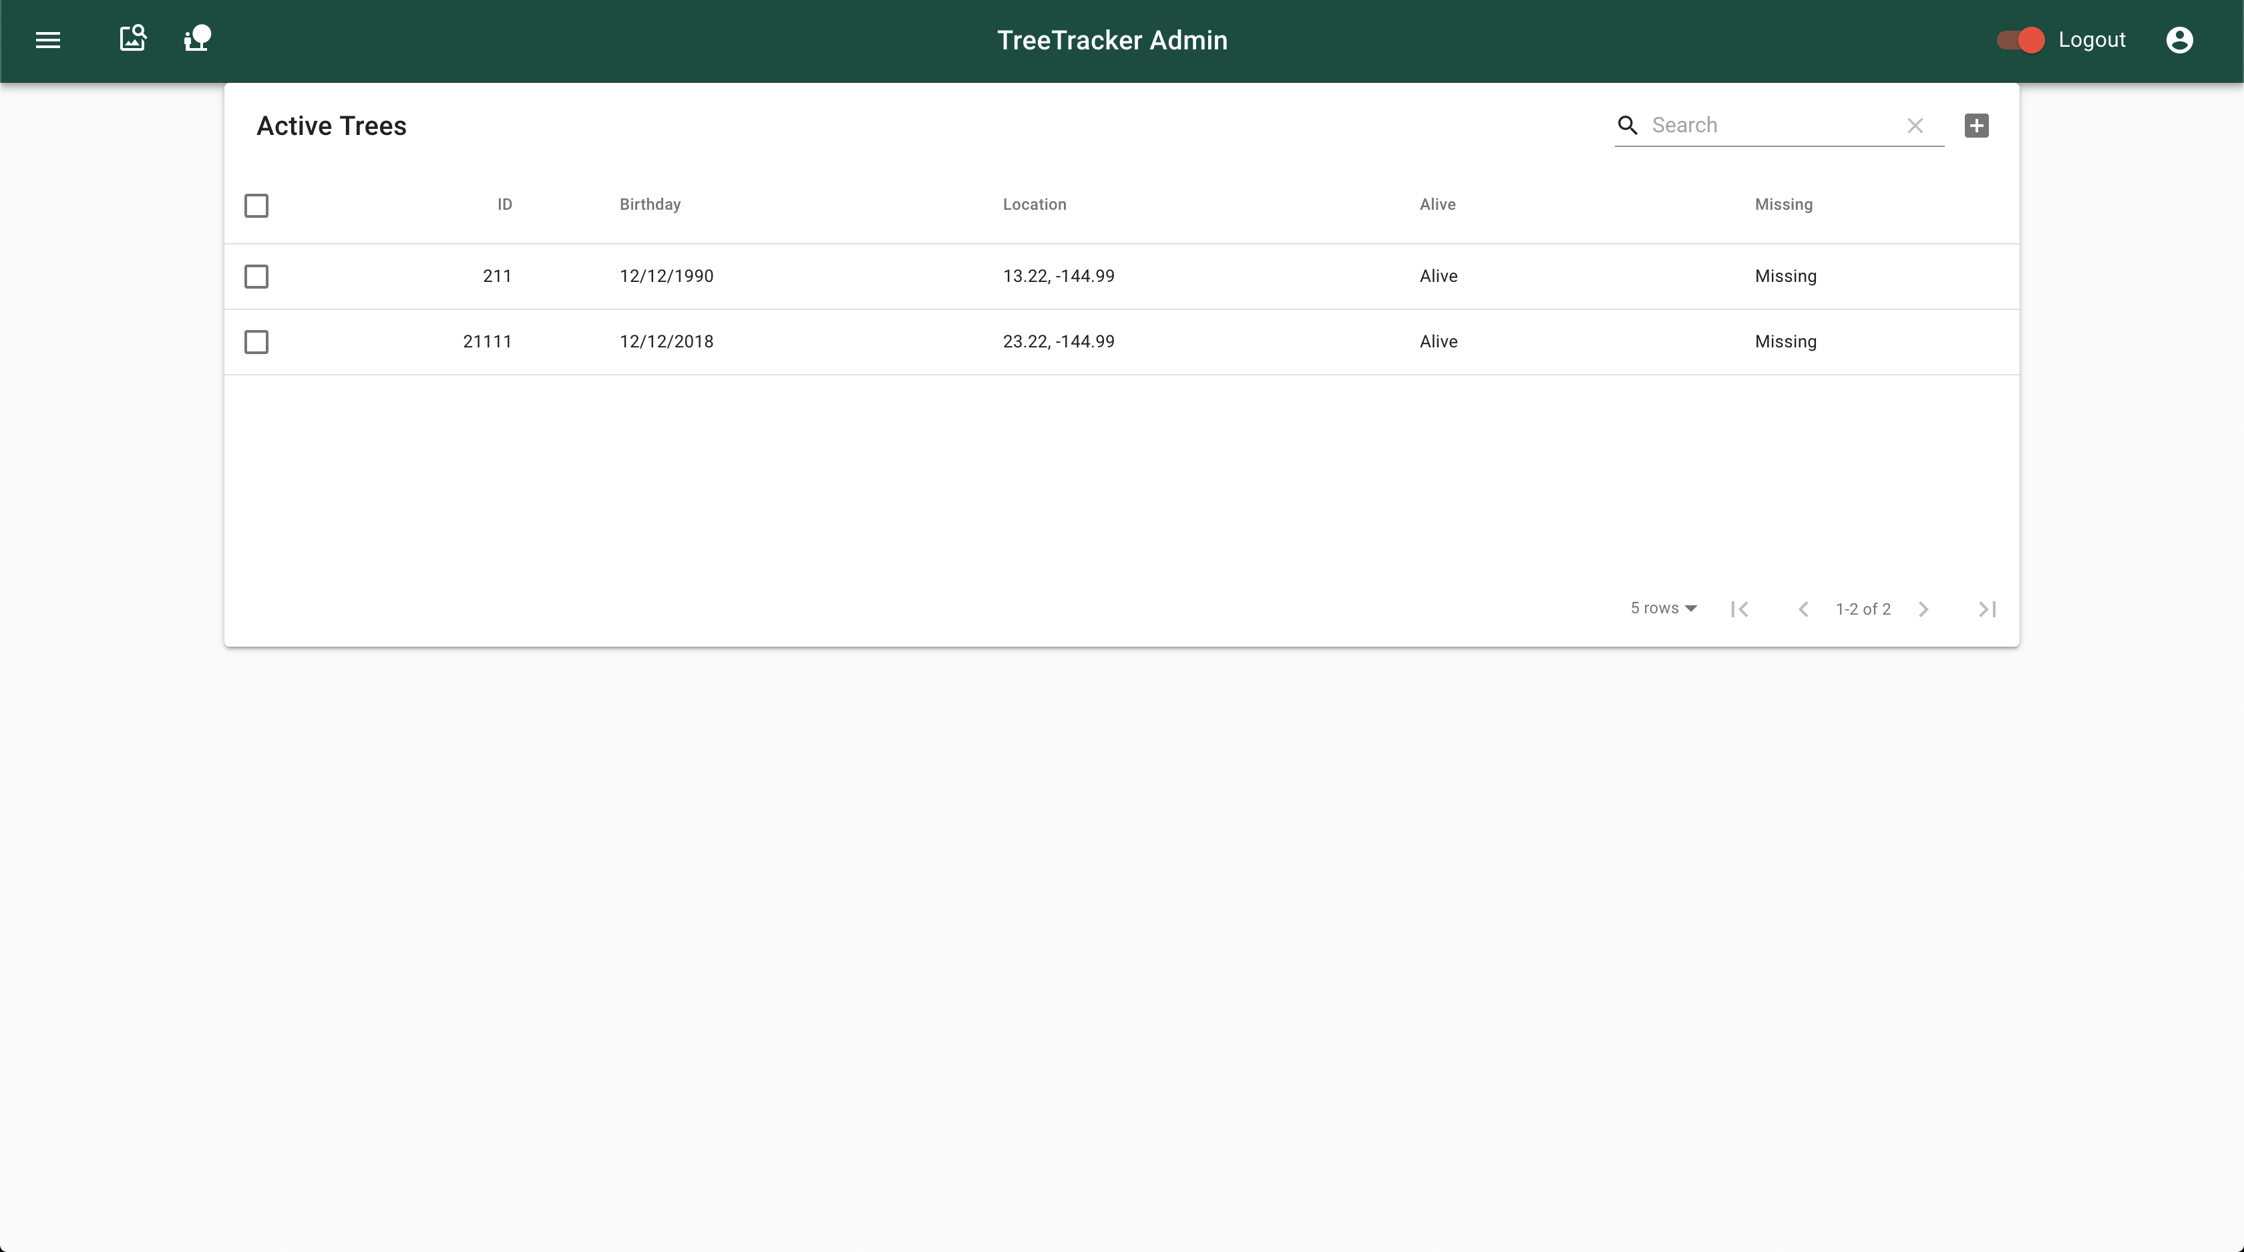This screenshot has width=2244, height=1252.
Task: Open the hamburger navigation menu
Action: click(x=48, y=40)
